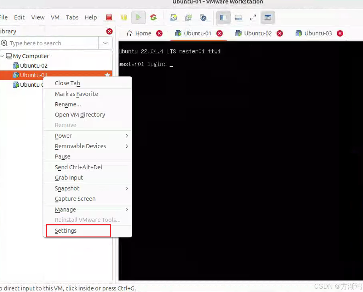Expand the Power submenu

click(88, 136)
